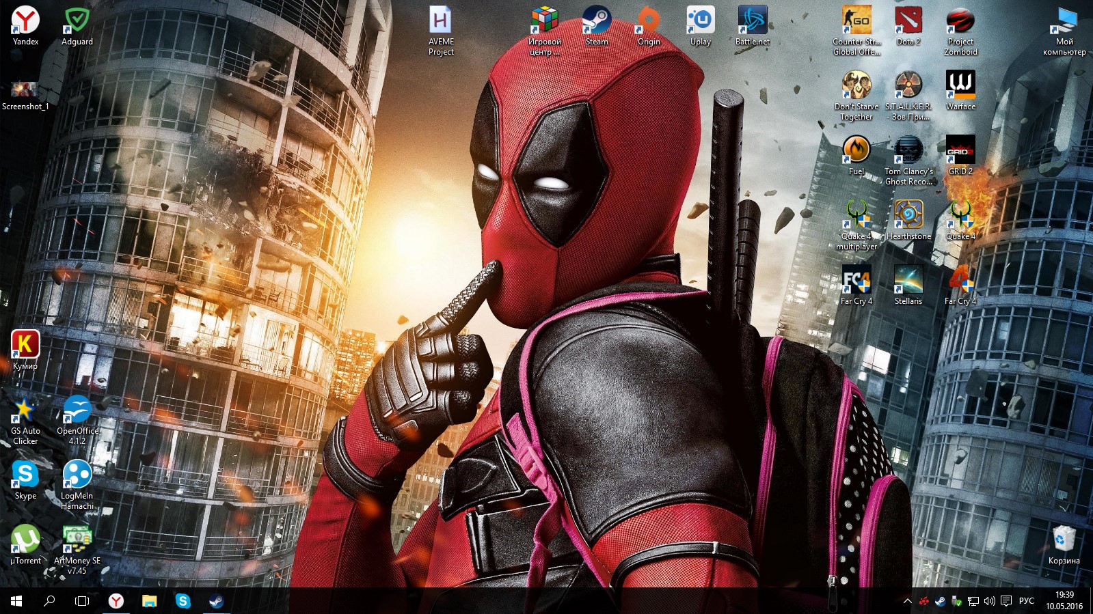Screen dimensions: 1093x614
Task: Select the LogMeIn Hamachi desktop icon
Action: pyautogui.click(x=77, y=485)
